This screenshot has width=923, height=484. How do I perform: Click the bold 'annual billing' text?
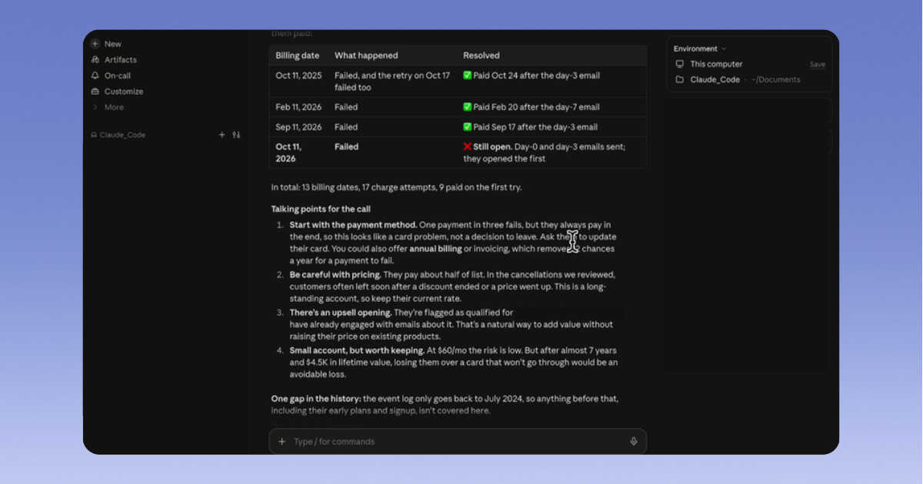(435, 249)
